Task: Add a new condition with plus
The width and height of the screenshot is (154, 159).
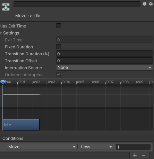Action: click(x=135, y=155)
